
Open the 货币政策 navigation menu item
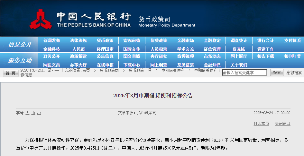[x=105, y=41]
